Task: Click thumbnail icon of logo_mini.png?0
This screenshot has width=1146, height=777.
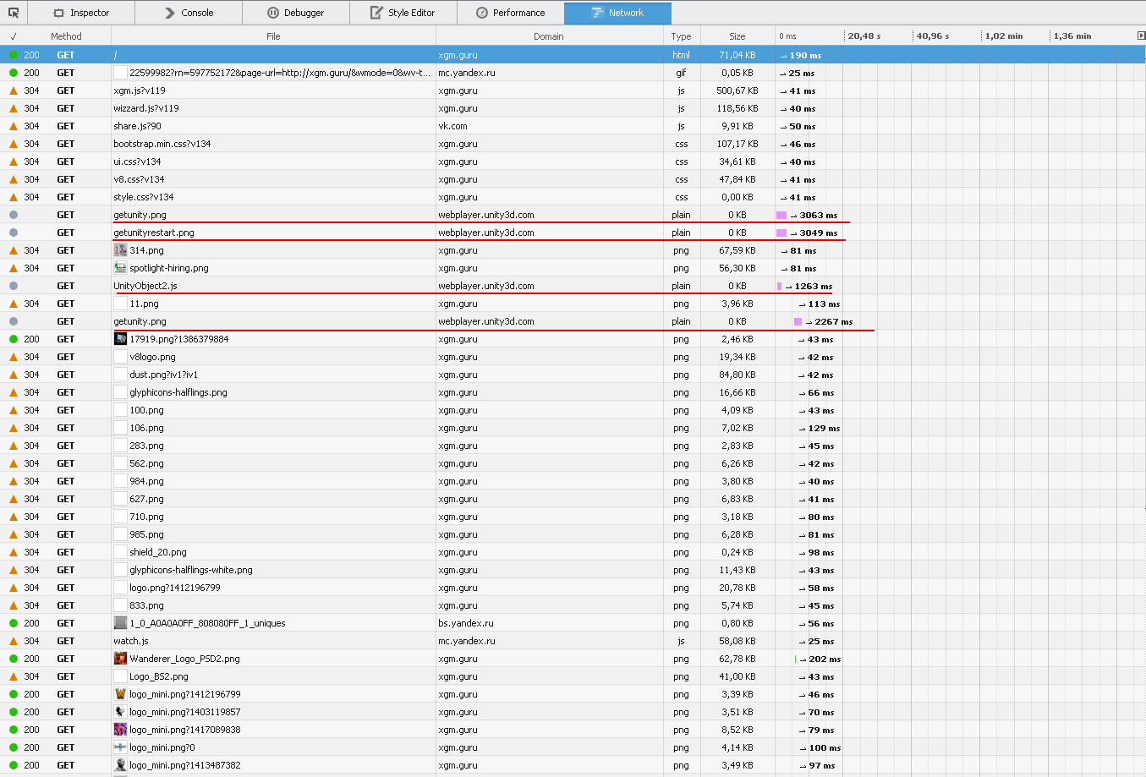Action: (x=120, y=747)
